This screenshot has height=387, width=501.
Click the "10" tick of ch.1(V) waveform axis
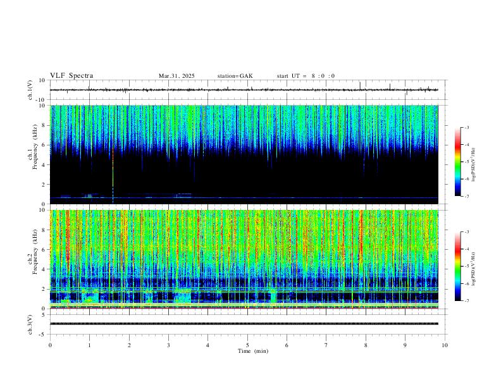43,80
